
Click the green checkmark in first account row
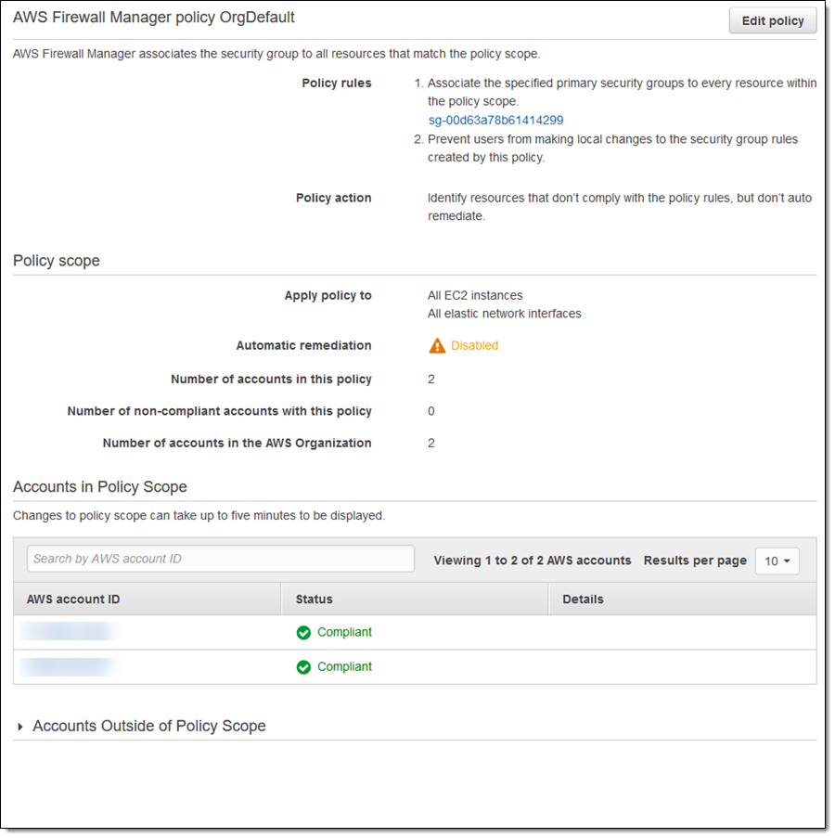pos(303,633)
